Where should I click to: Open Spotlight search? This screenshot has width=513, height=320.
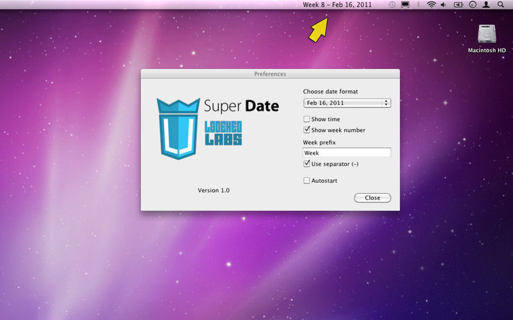point(501,4)
